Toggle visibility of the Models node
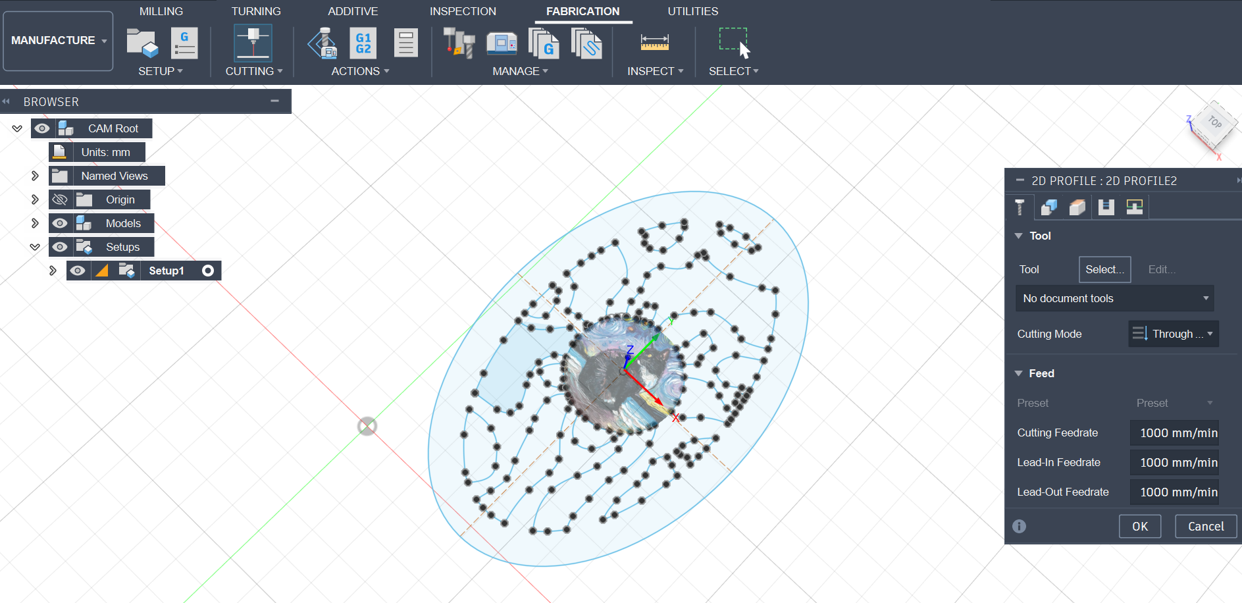1242x603 pixels. click(x=60, y=223)
